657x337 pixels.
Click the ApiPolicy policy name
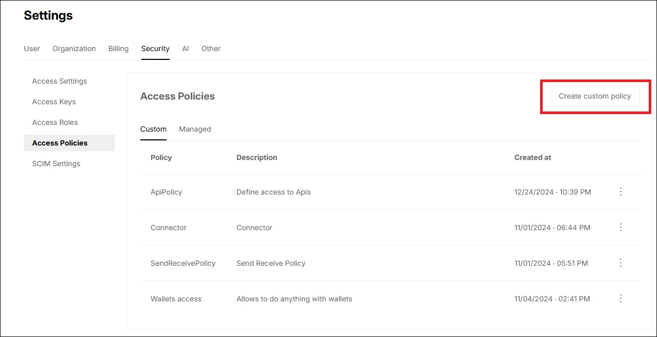(x=166, y=192)
